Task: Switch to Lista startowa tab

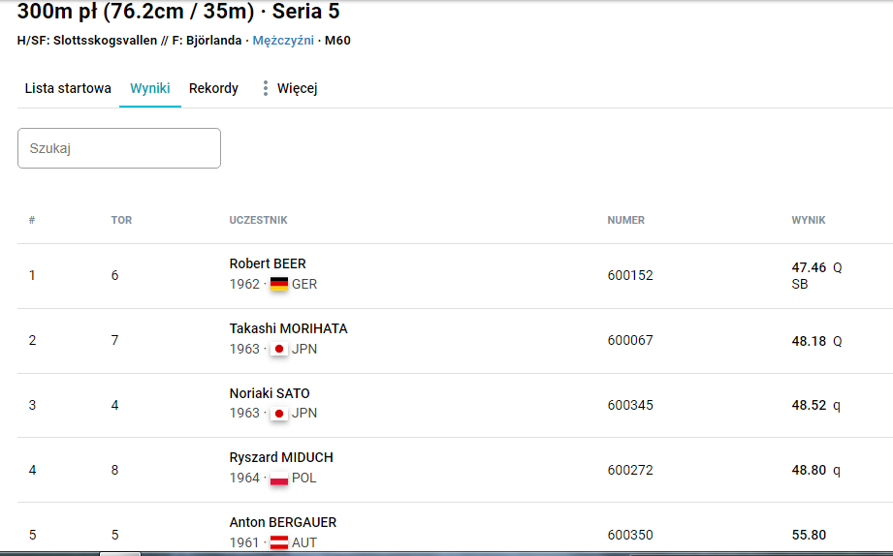Action: point(68,88)
